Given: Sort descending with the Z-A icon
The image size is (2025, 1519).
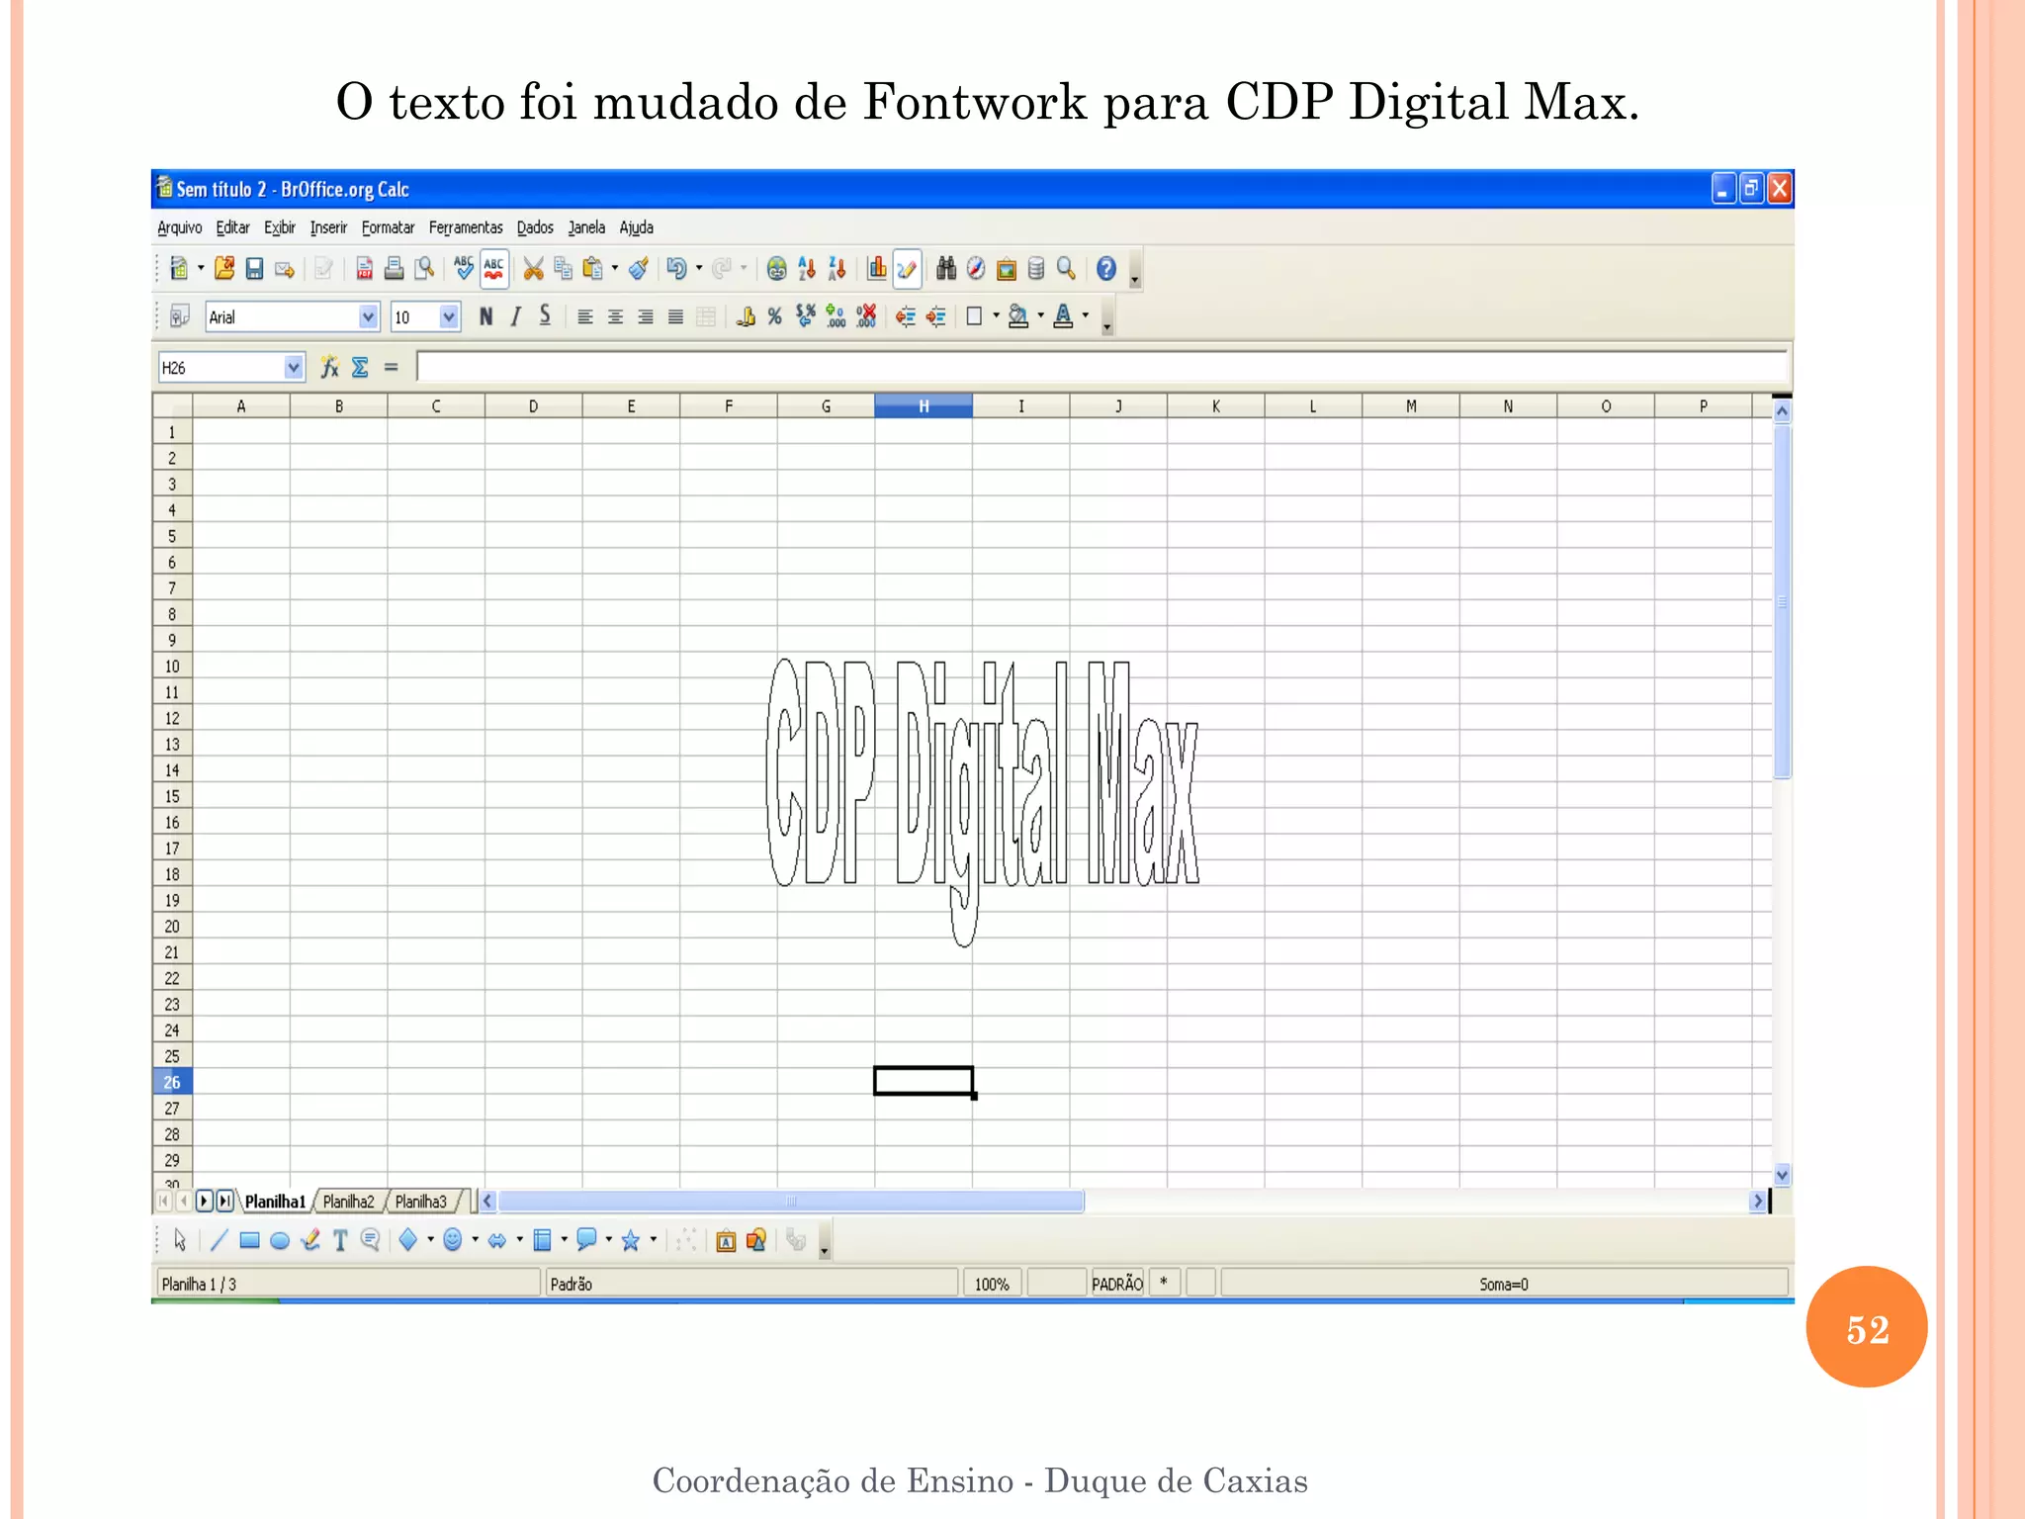Looking at the screenshot, I should click(x=836, y=269).
